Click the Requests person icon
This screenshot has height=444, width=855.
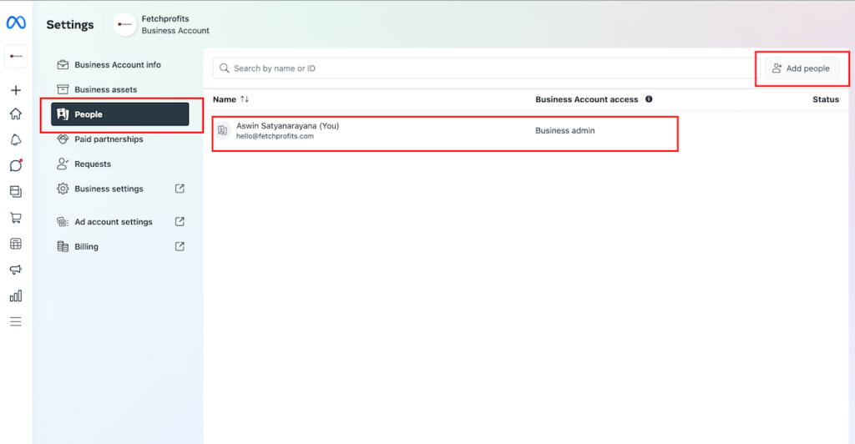coord(63,164)
